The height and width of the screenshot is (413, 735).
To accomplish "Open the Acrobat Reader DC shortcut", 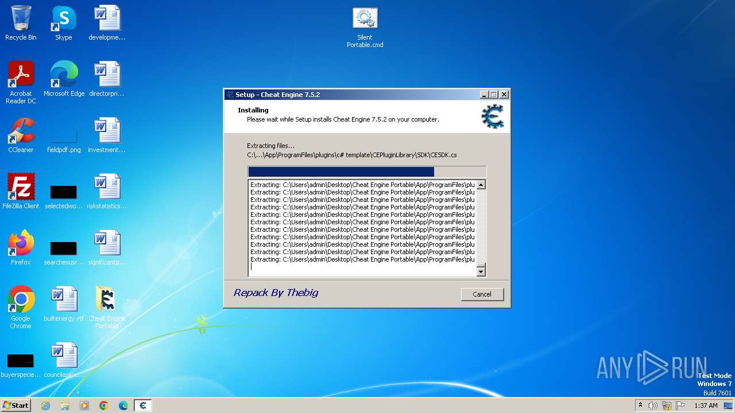I will (21, 83).
